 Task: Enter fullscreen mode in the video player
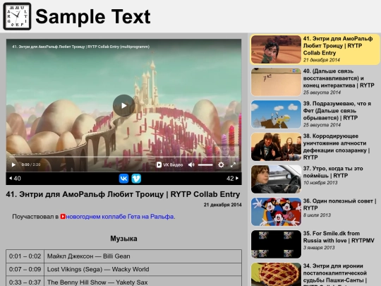pos(233,165)
